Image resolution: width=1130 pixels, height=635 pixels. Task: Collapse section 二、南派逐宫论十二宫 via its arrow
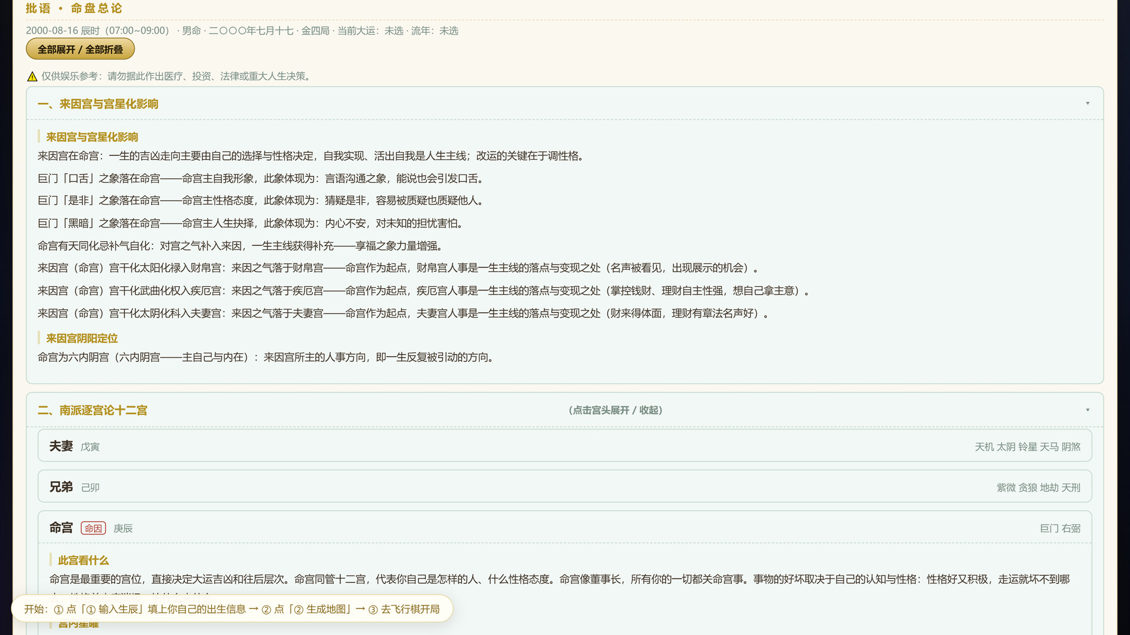tap(1088, 410)
